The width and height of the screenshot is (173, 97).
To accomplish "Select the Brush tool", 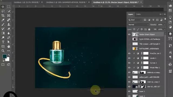I will 3,25.
